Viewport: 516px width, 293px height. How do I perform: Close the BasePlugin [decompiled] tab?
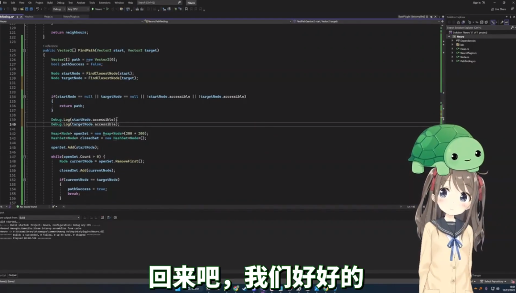point(435,17)
